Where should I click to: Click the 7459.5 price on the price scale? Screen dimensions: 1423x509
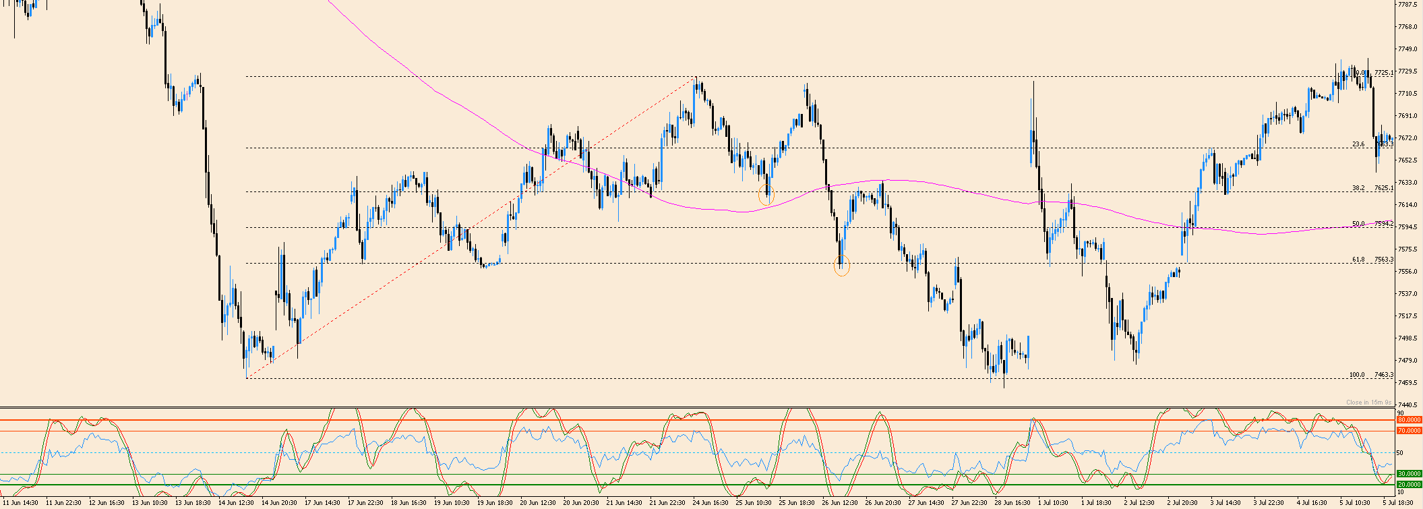point(1407,382)
